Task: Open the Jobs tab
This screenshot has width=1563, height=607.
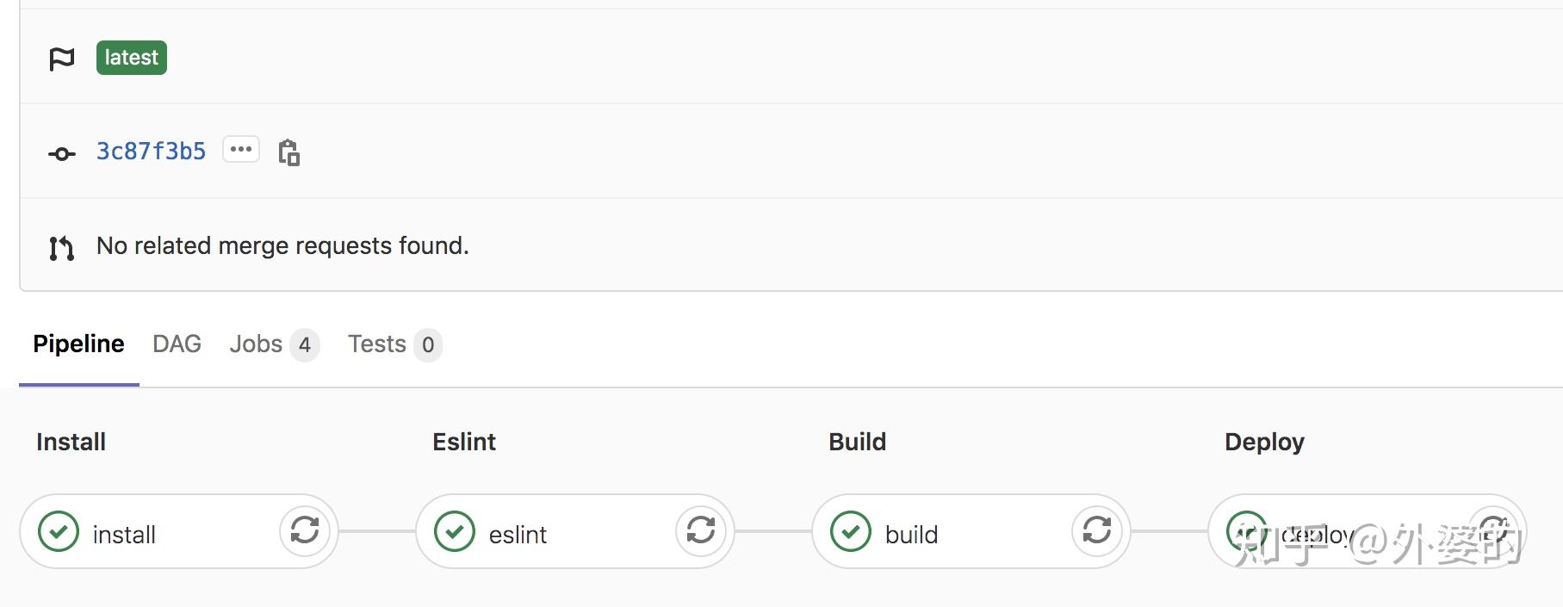Action: (256, 344)
